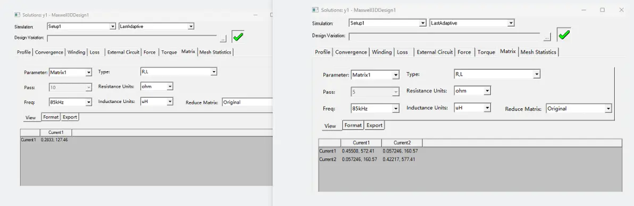Close the right Solutions window
634x206 pixels.
point(621,10)
